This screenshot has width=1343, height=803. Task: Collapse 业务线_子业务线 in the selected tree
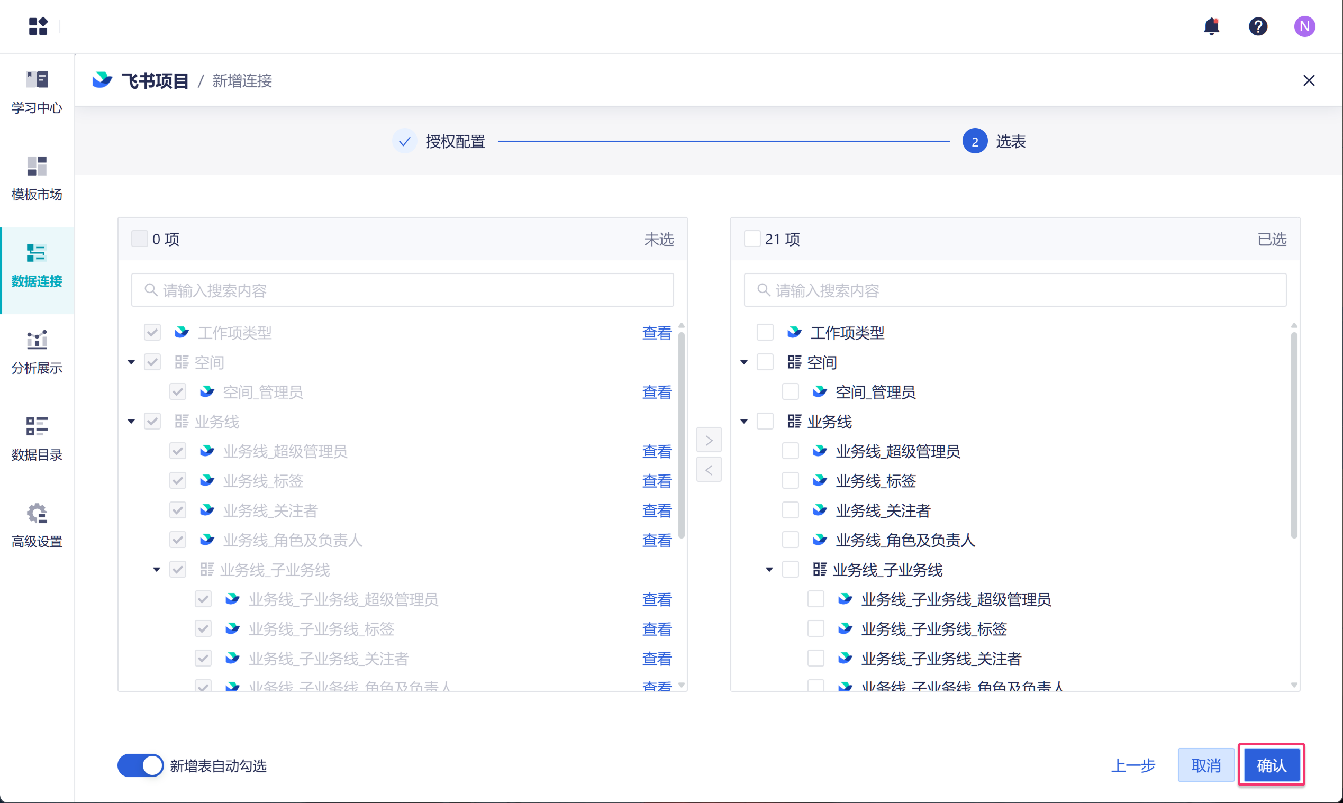769,569
